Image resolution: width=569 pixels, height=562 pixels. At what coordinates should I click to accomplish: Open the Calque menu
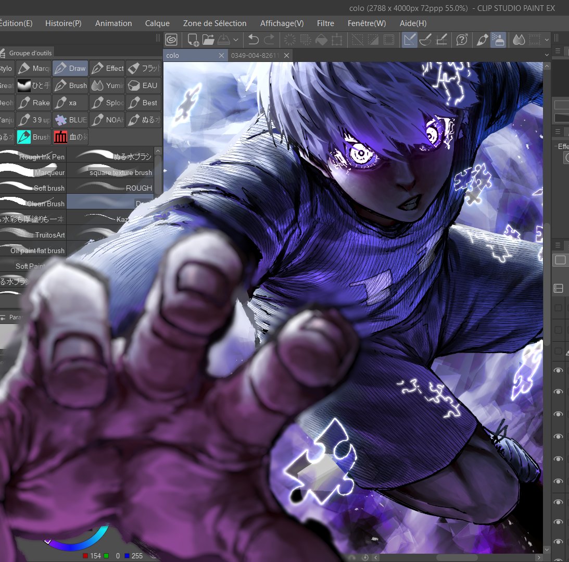pyautogui.click(x=157, y=23)
